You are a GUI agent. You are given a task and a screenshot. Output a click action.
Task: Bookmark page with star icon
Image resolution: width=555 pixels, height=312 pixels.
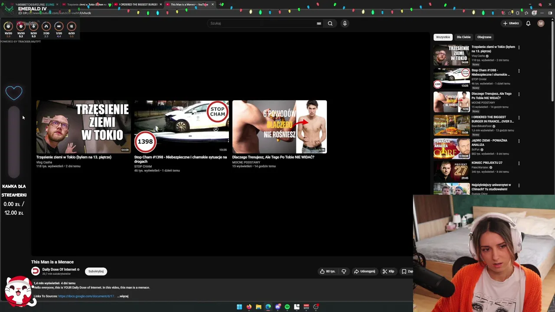pyautogui.click(x=510, y=13)
